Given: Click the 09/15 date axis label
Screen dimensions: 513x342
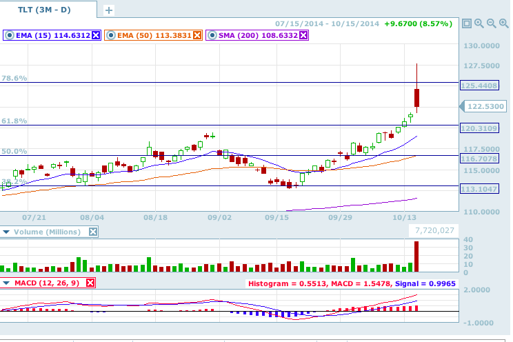Looking at the screenshot, I should point(276,218).
